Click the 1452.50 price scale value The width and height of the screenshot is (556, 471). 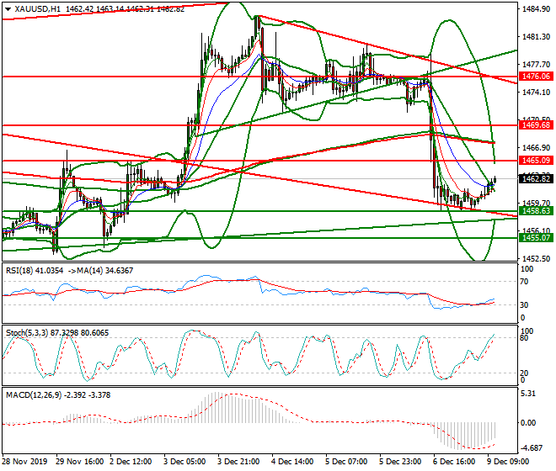coord(536,258)
